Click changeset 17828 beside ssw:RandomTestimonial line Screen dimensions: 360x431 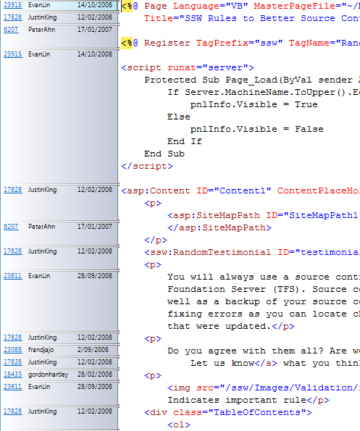tap(12, 251)
